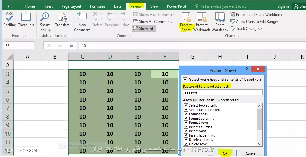Viewport: 306px width, 157px height.
Task: Open Smart Lookup insights
Action: (x=45, y=22)
